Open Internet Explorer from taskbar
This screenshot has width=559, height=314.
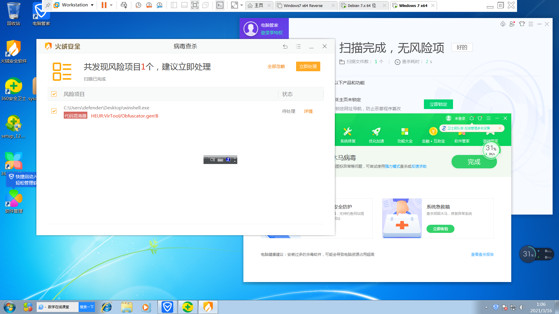click(x=107, y=307)
